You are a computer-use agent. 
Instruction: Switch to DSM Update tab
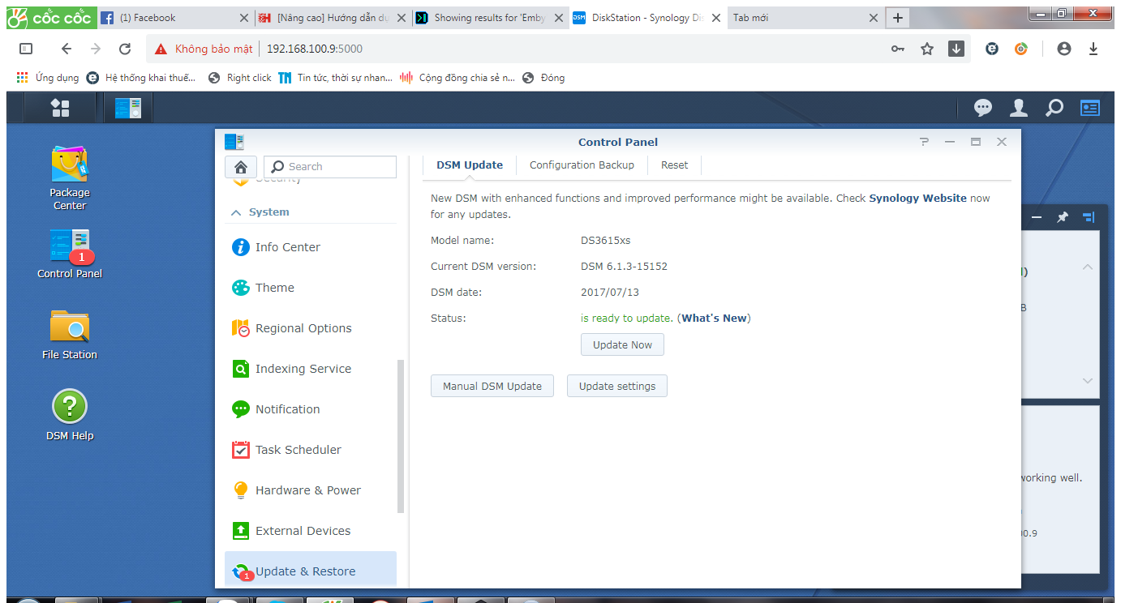point(470,165)
